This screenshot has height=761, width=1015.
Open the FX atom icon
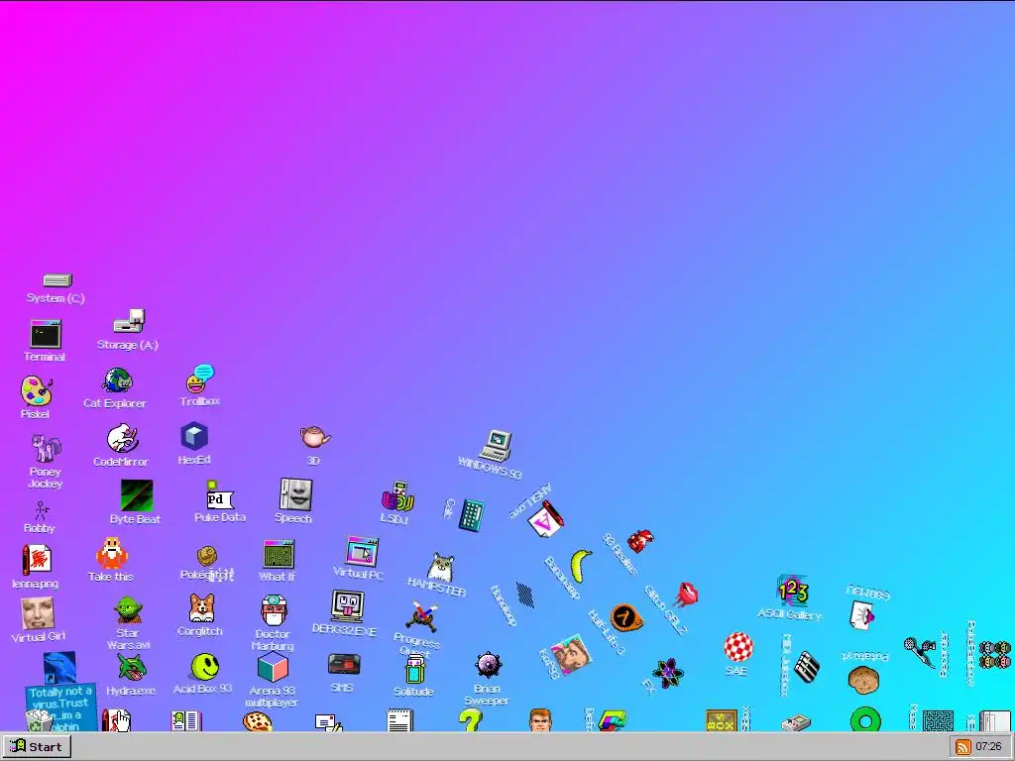click(668, 673)
